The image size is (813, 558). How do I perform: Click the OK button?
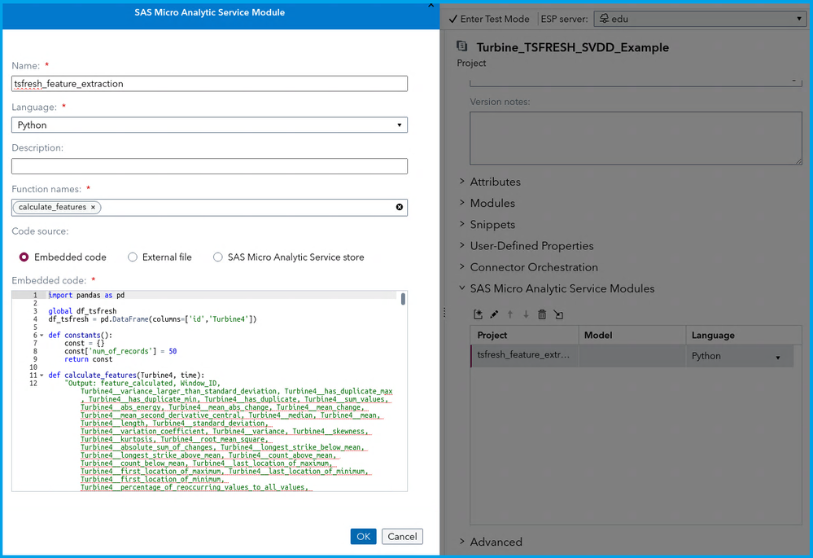363,536
